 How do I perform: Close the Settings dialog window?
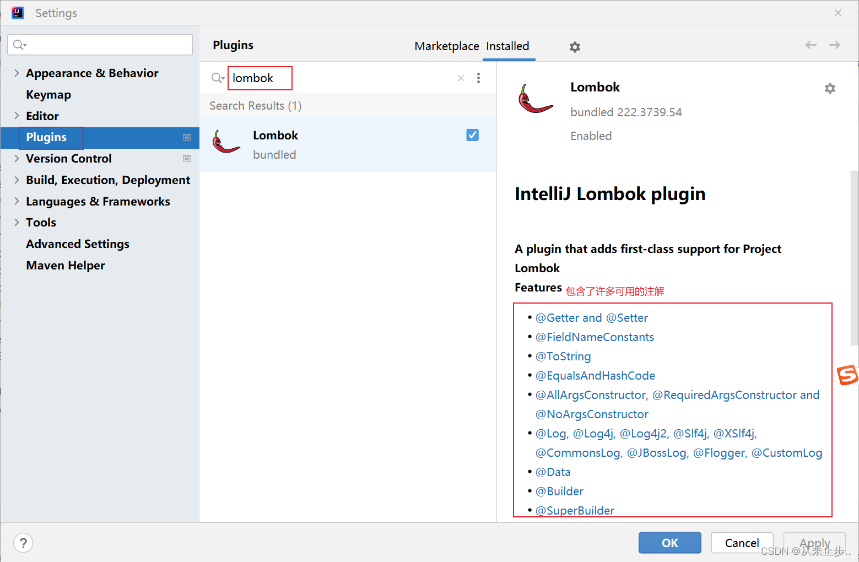click(838, 13)
